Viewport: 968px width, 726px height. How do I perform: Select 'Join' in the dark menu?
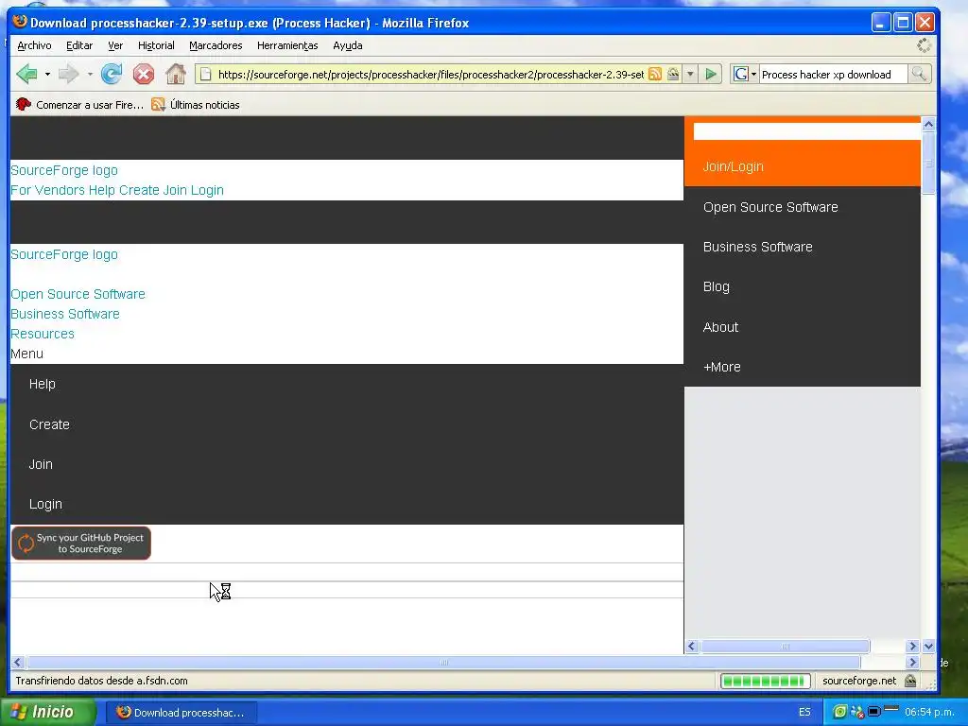coord(41,464)
